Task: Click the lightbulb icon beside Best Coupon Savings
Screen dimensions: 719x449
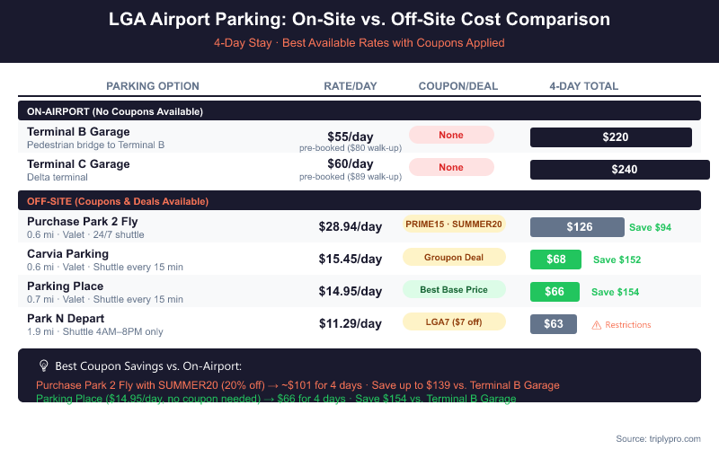Action: (x=43, y=366)
